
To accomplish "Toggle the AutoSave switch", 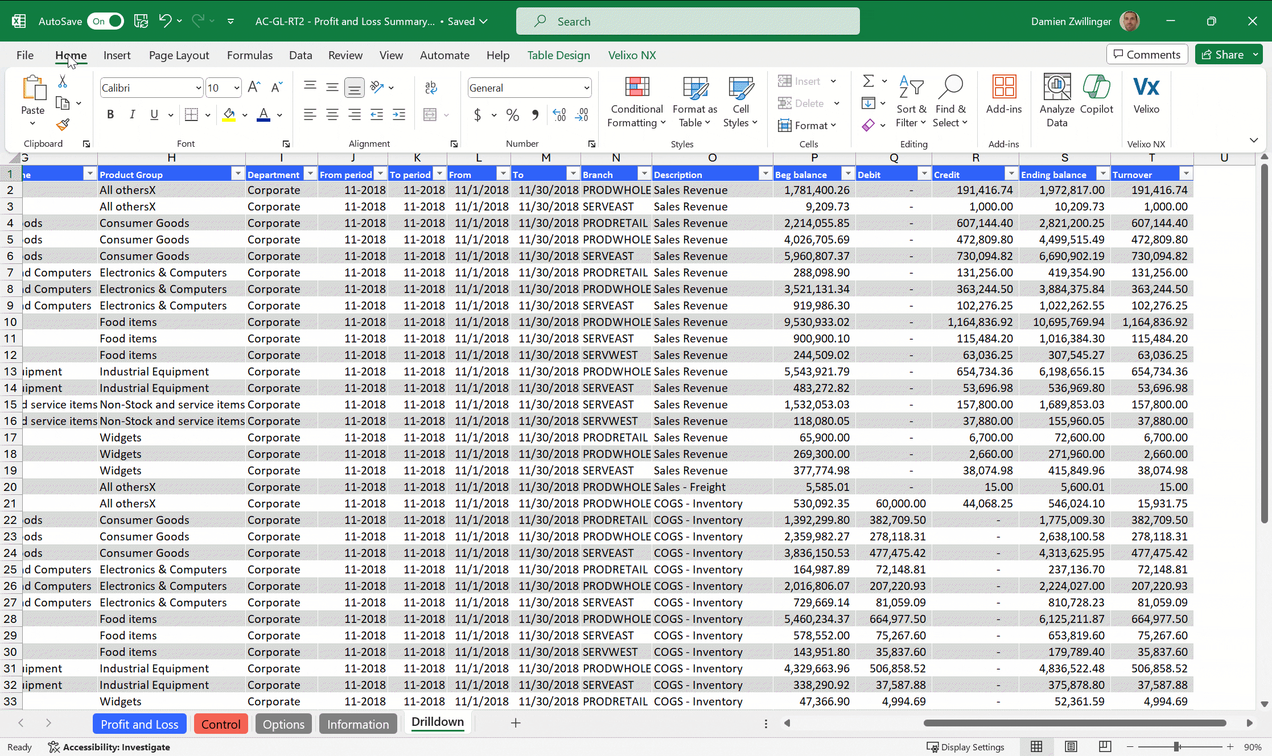I will point(105,21).
